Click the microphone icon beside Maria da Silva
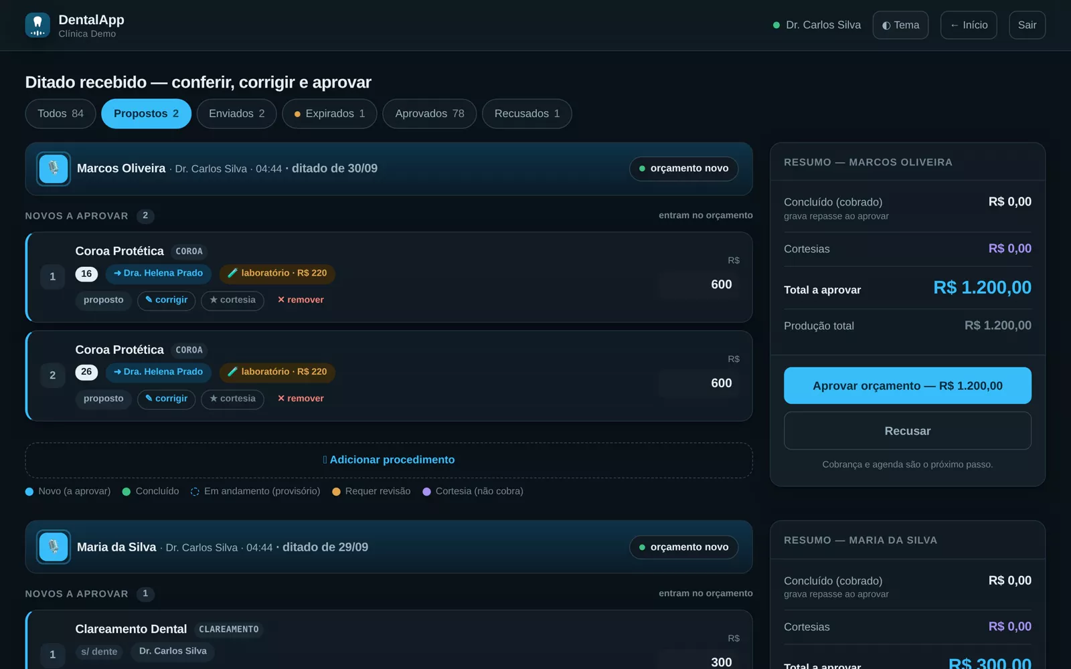Viewport: 1071px width, 669px height. [x=54, y=547]
